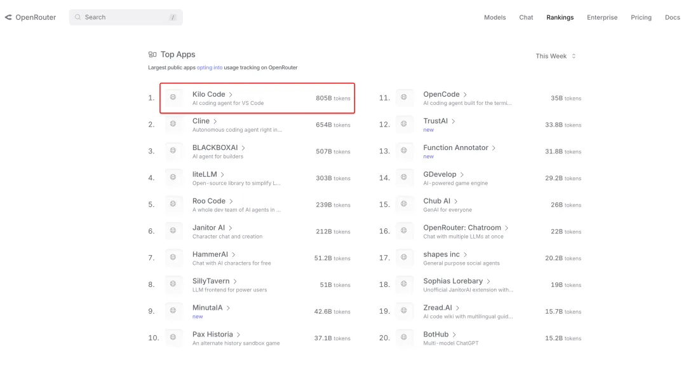Click 'Chat with multiple LLMs at once'
This screenshot has width=686, height=381.
click(x=463, y=237)
